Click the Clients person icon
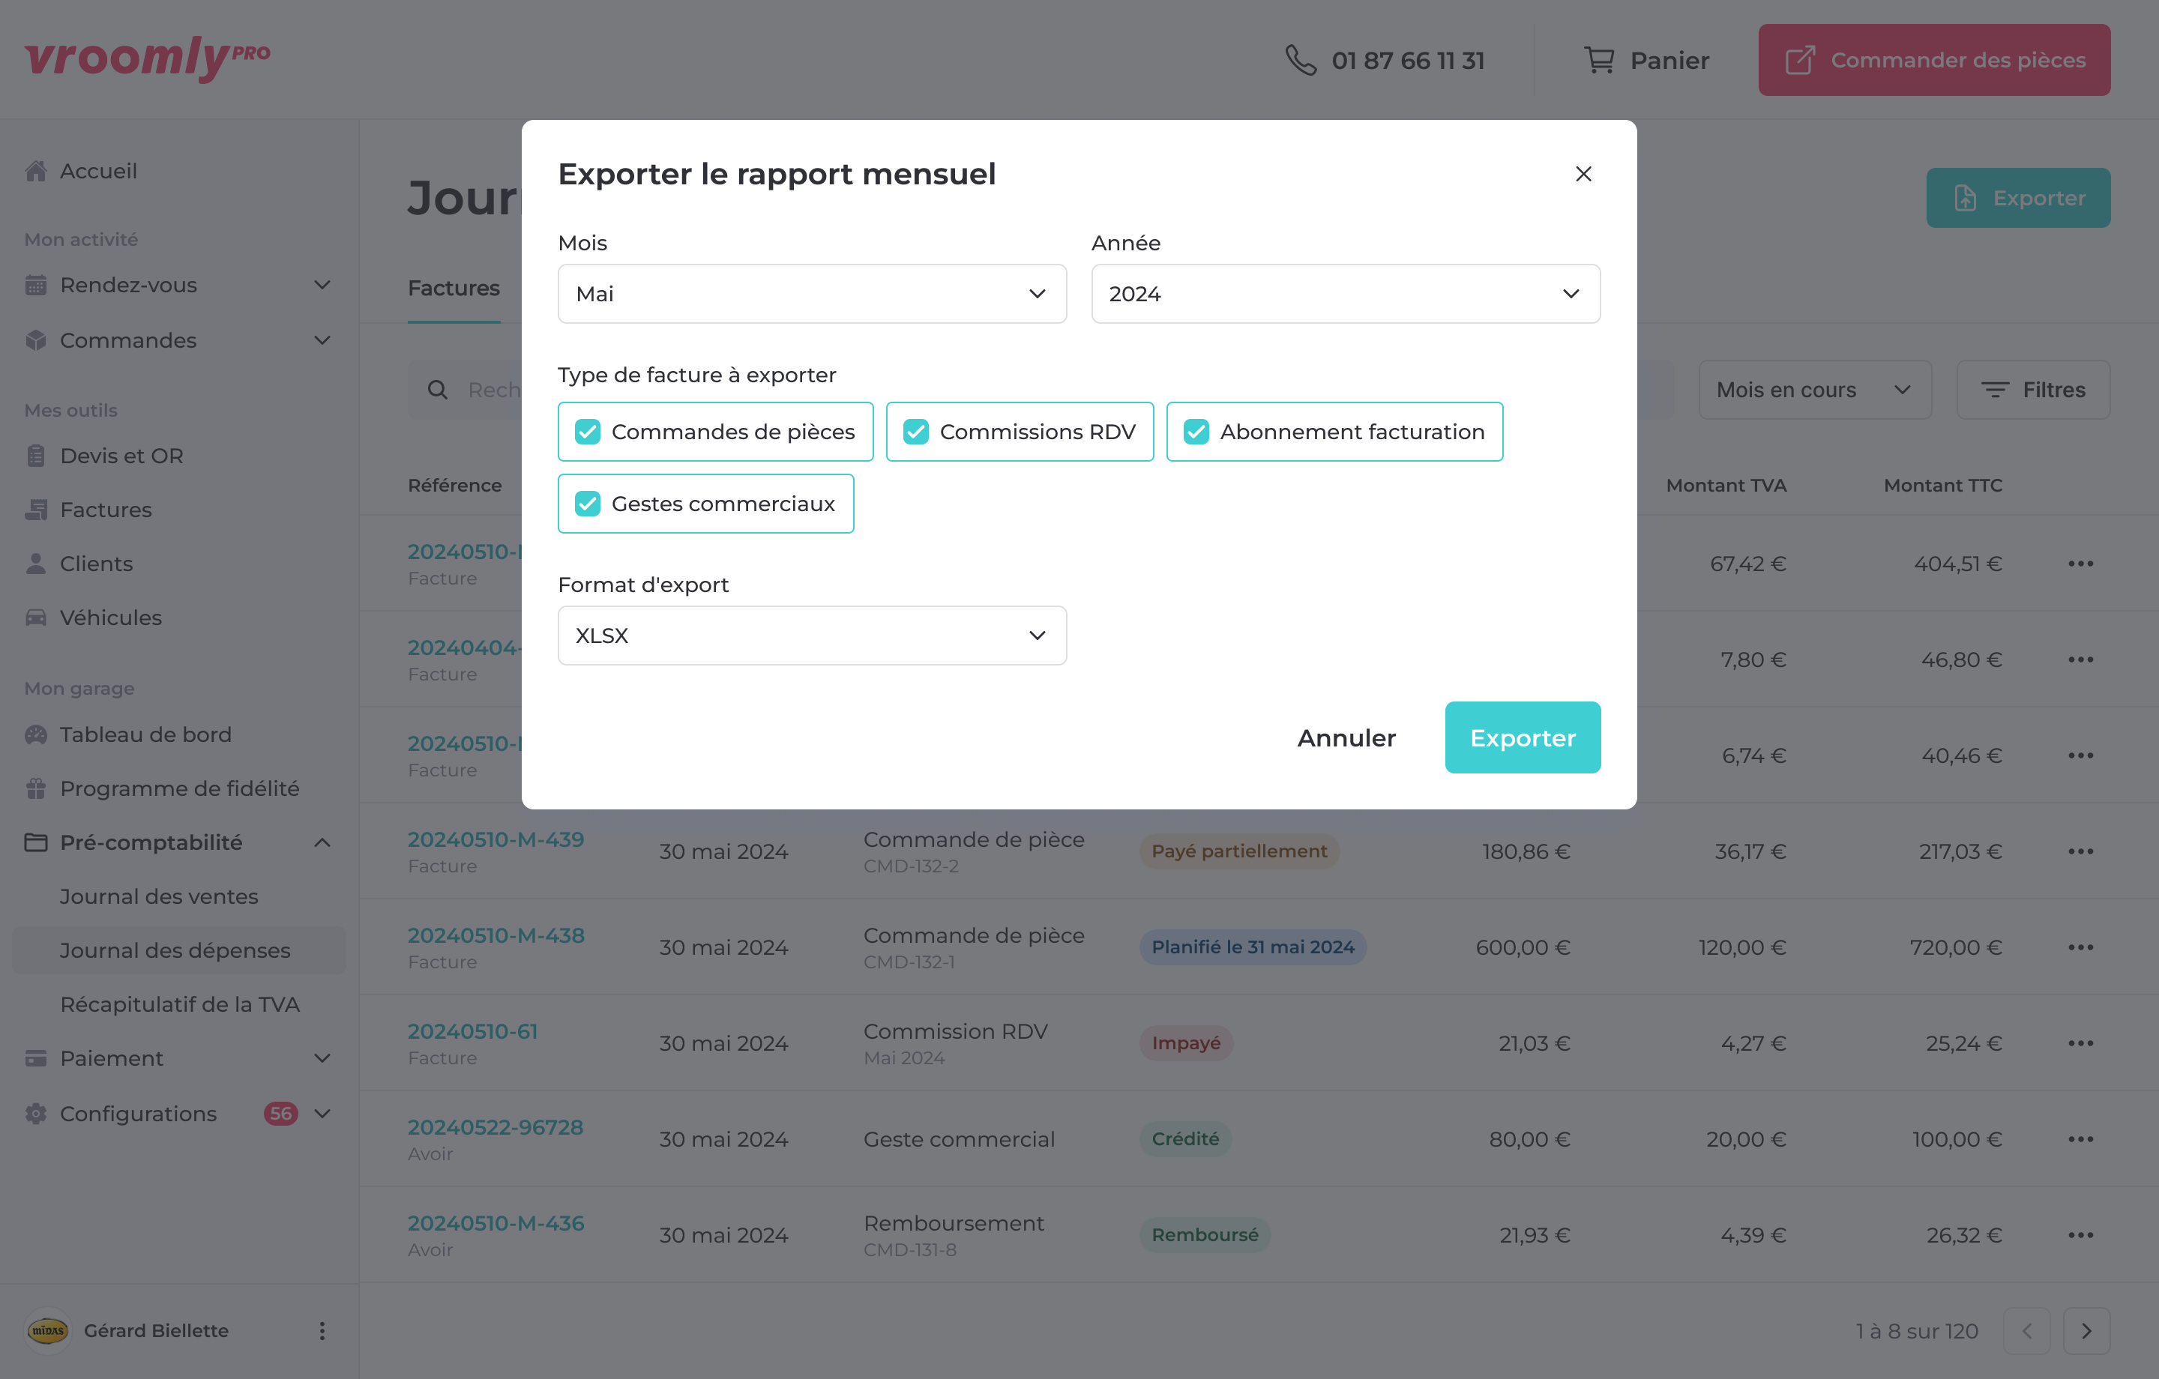The width and height of the screenshot is (2159, 1379). coord(36,564)
